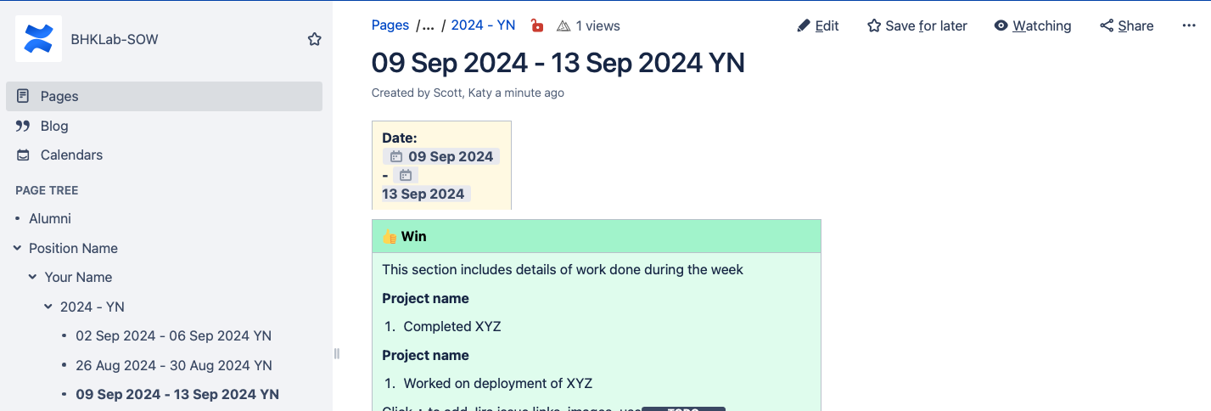This screenshot has height=411, width=1211.
Task: Click the sidebar resize handle
Action: point(336,353)
